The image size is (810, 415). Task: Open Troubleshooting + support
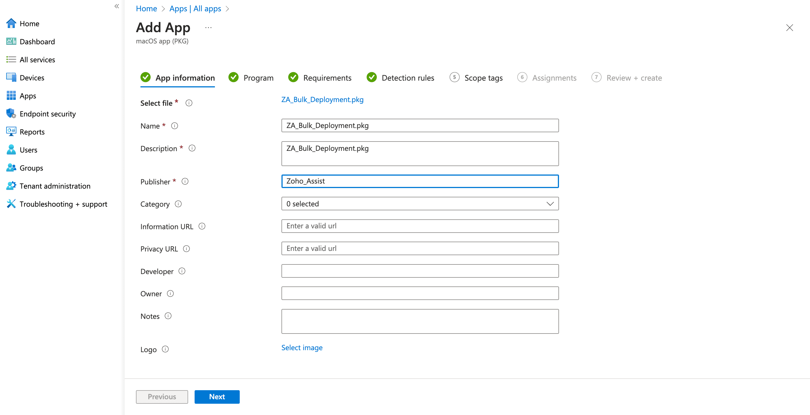pyautogui.click(x=63, y=204)
